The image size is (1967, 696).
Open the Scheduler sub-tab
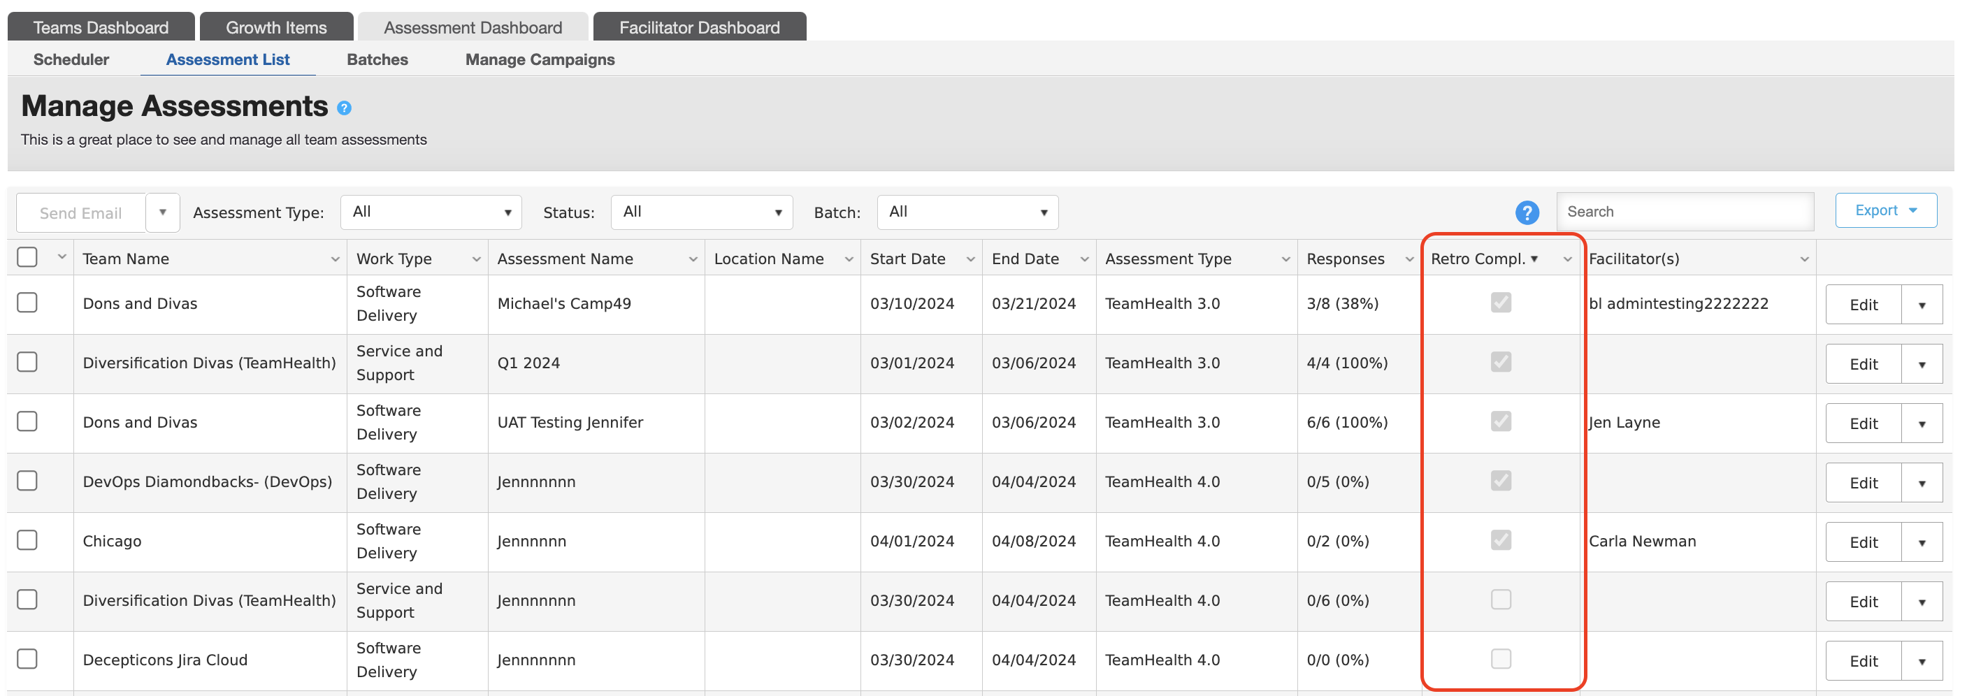pos(71,59)
